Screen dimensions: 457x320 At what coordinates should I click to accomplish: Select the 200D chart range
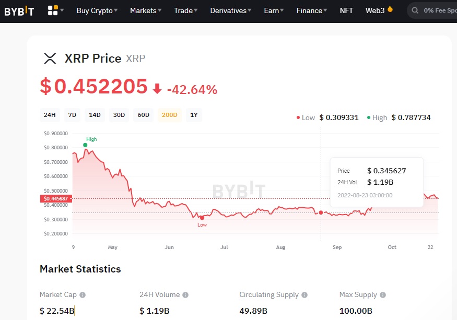pos(169,115)
